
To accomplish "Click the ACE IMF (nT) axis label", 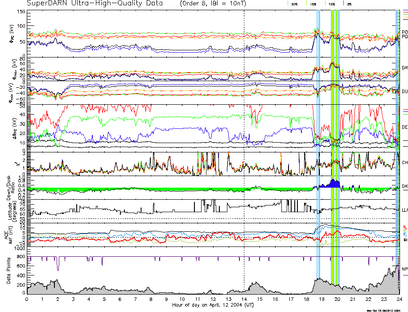I will click(8, 235).
